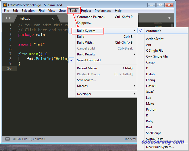189x151 pixels.
Task: Select D dub build system
Action: click(163, 74)
